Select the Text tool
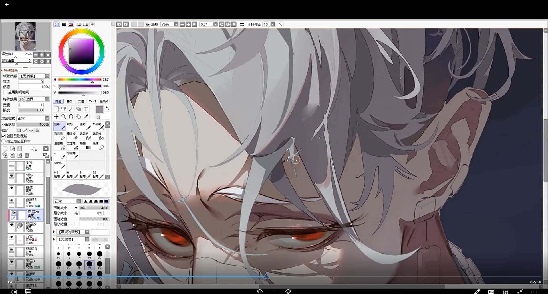The image size is (548, 294). pyautogui.click(x=86, y=109)
